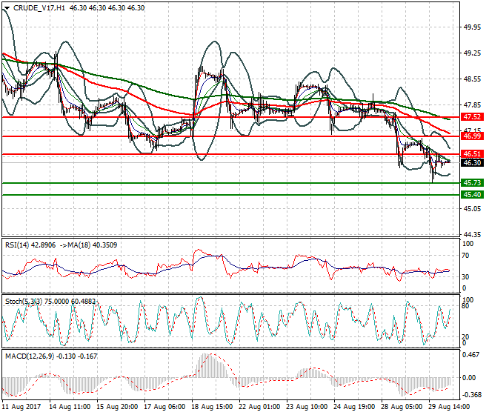489x415 pixels.
Task: Click the 44.35 price scale value
Action: (x=472, y=234)
